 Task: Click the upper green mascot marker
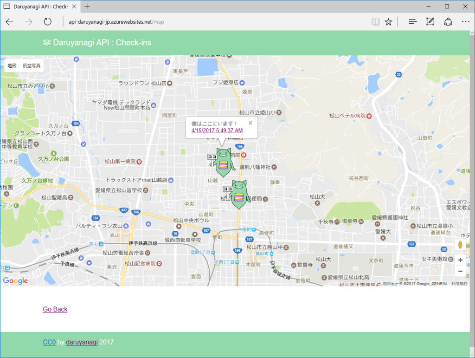click(223, 163)
